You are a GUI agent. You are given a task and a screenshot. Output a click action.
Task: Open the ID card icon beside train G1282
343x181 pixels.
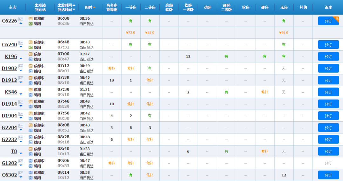[21, 161]
